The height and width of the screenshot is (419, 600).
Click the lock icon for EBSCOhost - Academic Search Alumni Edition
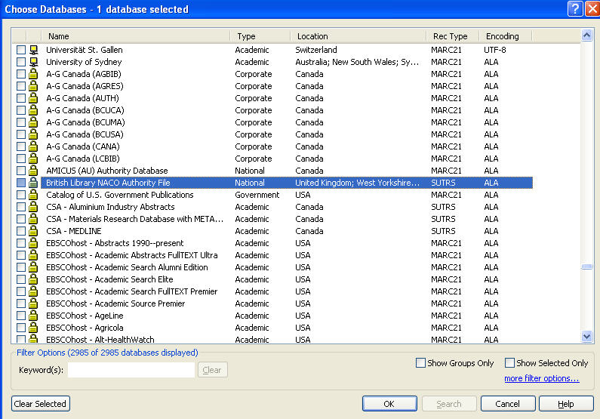[x=34, y=267]
